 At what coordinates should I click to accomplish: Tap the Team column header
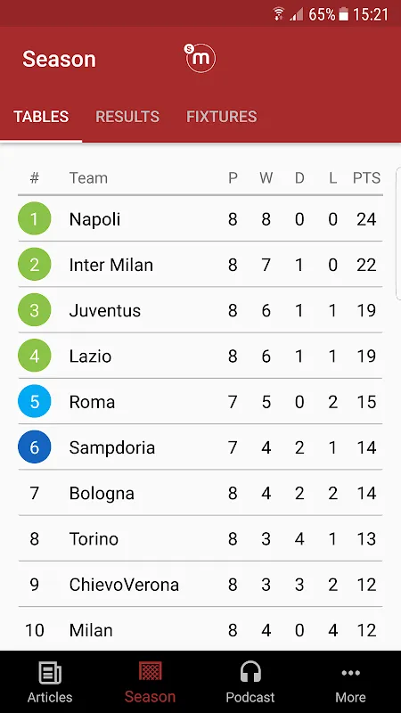coord(88,177)
